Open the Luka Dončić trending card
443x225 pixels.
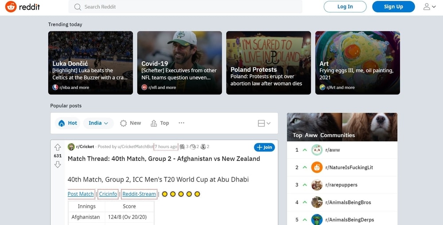point(90,63)
